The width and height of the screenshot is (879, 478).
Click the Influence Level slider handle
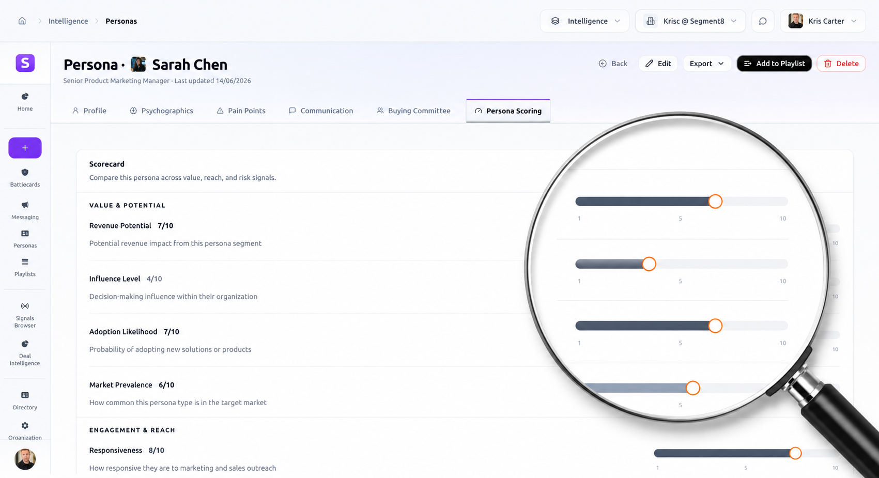(x=649, y=264)
